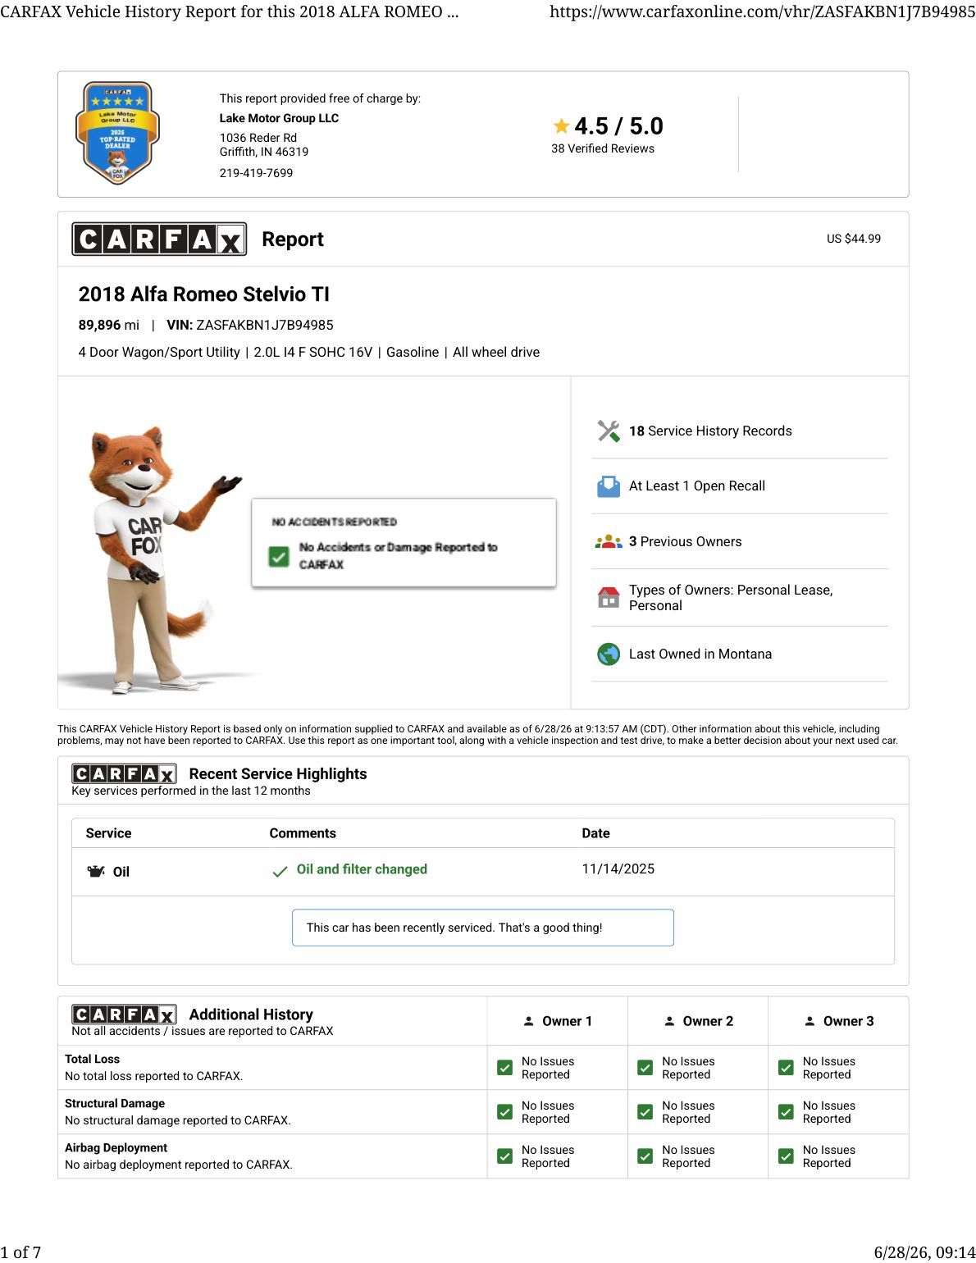Click the oil can service icon

click(x=96, y=871)
